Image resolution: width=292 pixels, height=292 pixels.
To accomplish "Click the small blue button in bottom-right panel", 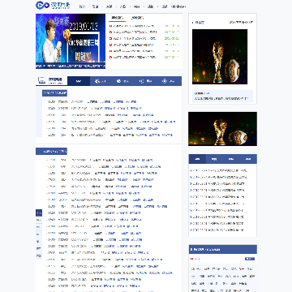I will tap(250, 259).
